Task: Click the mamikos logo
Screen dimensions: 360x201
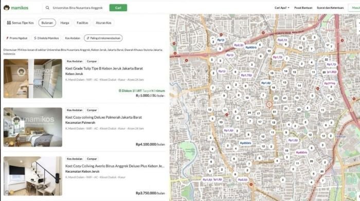Action: point(16,8)
